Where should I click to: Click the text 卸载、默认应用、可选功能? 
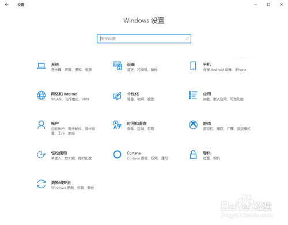tap(223, 99)
